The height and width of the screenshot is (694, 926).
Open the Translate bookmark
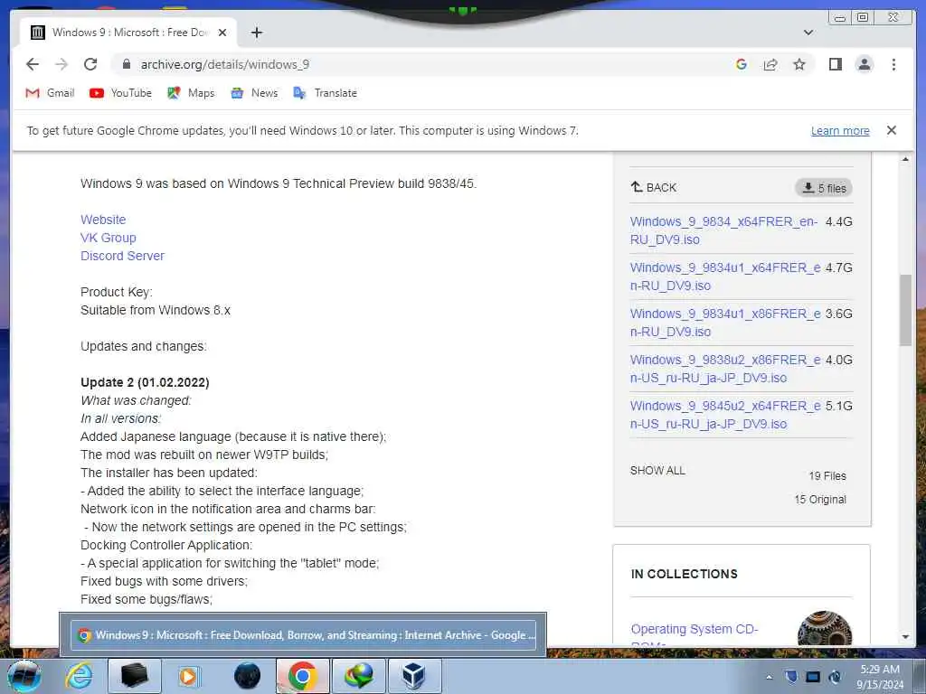tap(325, 93)
